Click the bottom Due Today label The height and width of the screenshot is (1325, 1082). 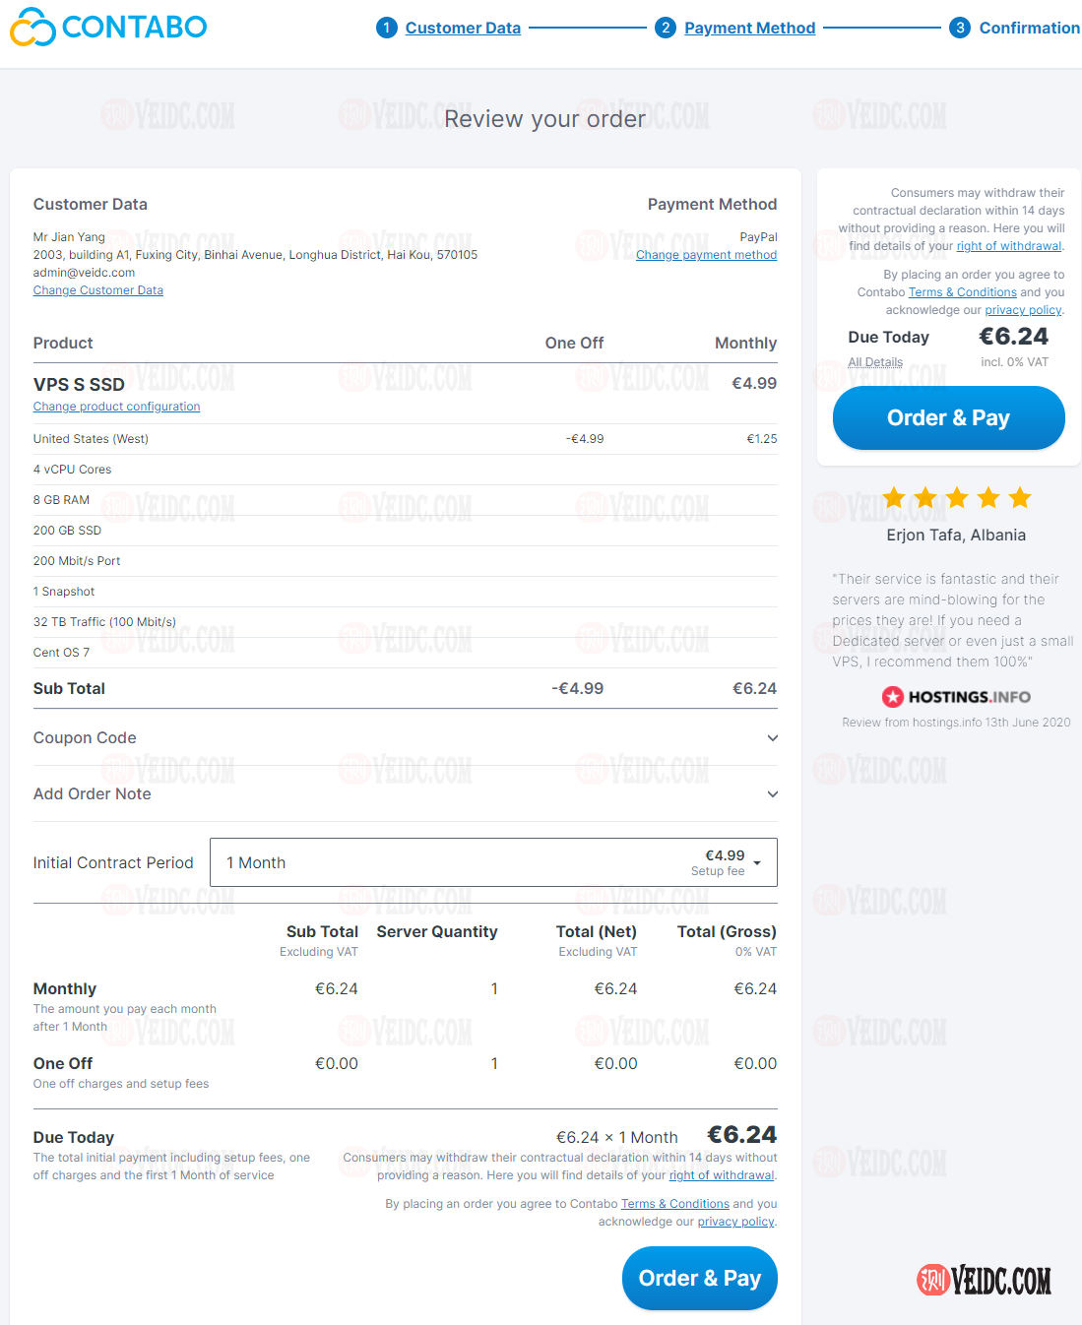[x=74, y=1138]
